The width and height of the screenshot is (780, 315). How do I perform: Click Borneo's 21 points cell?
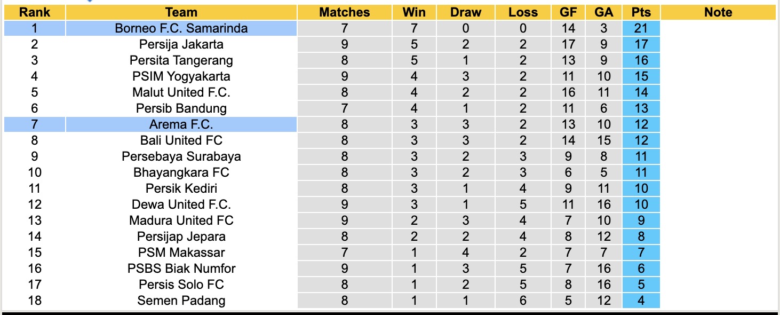[x=641, y=28]
